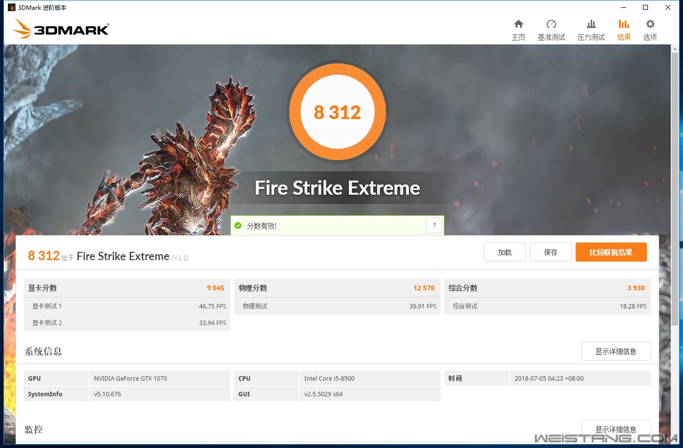Click the 显卡分数 header label
The width and height of the screenshot is (683, 448).
42,288
